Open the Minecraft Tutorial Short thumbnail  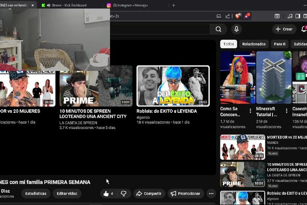pos(274,77)
